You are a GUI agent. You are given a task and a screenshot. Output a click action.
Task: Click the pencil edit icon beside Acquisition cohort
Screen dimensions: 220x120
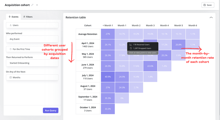tap(32, 5)
